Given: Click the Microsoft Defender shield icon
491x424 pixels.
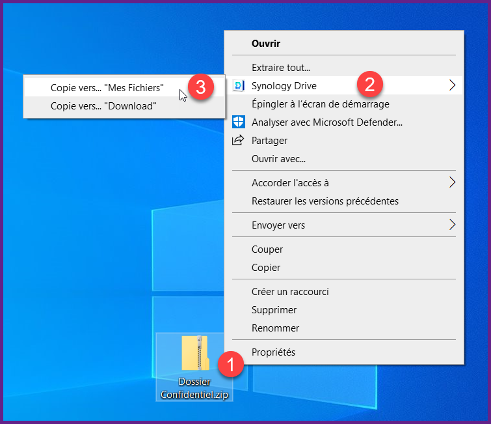Looking at the screenshot, I should tap(238, 122).
